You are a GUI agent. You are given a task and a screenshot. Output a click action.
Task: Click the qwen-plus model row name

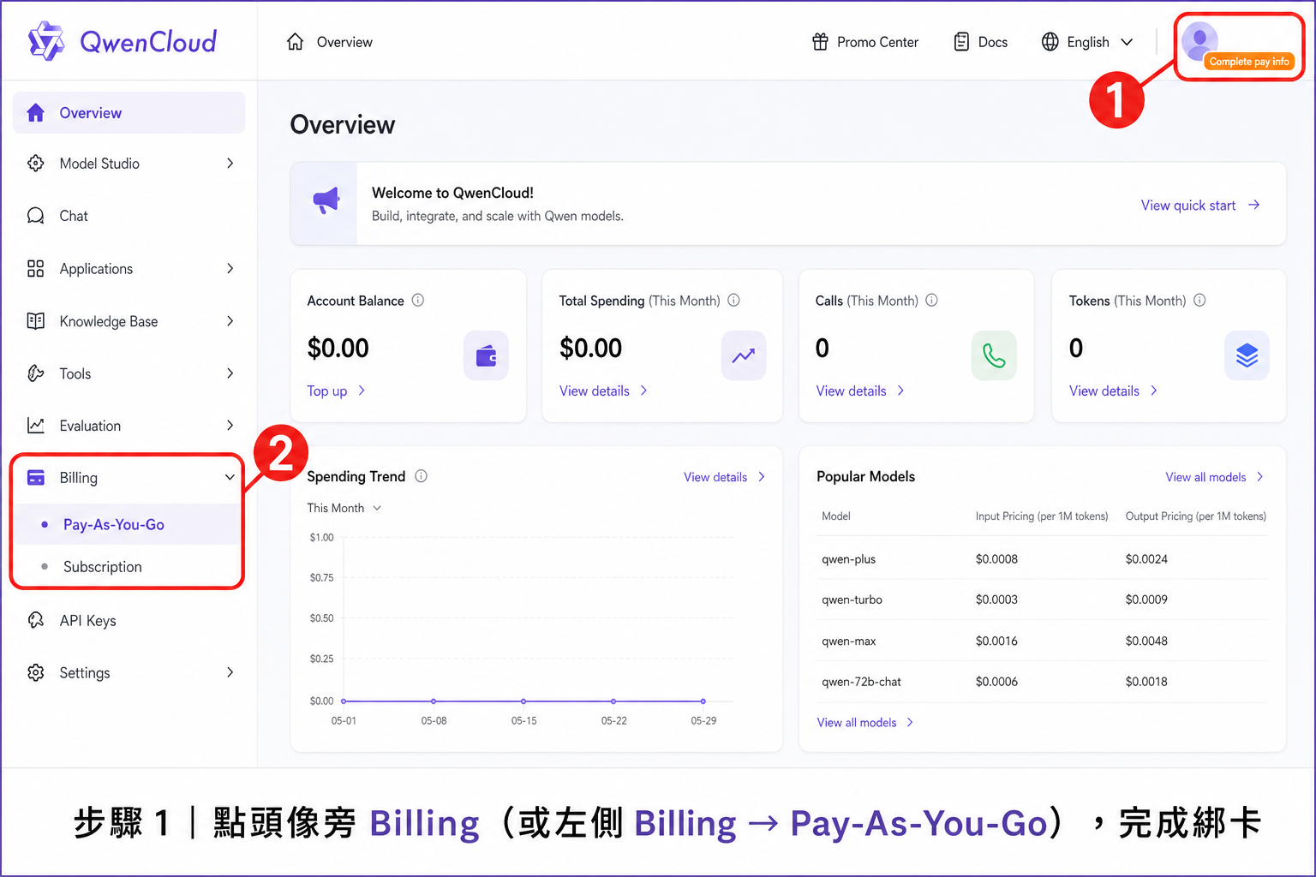tap(848, 559)
